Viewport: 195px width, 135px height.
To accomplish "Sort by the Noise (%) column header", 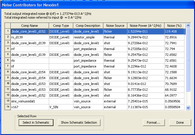I will coord(175,26).
